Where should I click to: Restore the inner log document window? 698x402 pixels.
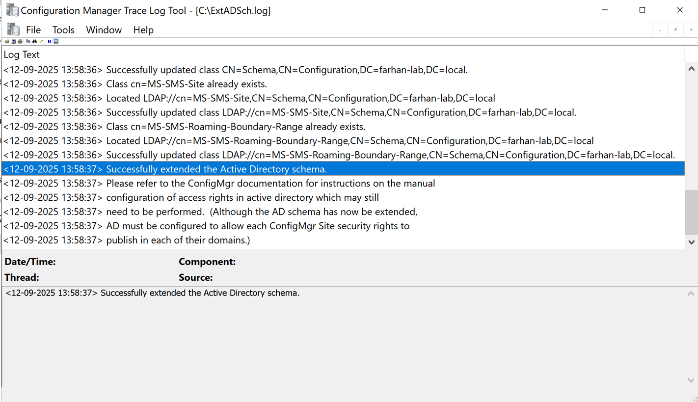click(675, 30)
